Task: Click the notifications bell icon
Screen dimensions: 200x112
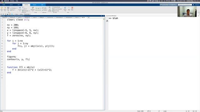Action: [x=193, y=5]
